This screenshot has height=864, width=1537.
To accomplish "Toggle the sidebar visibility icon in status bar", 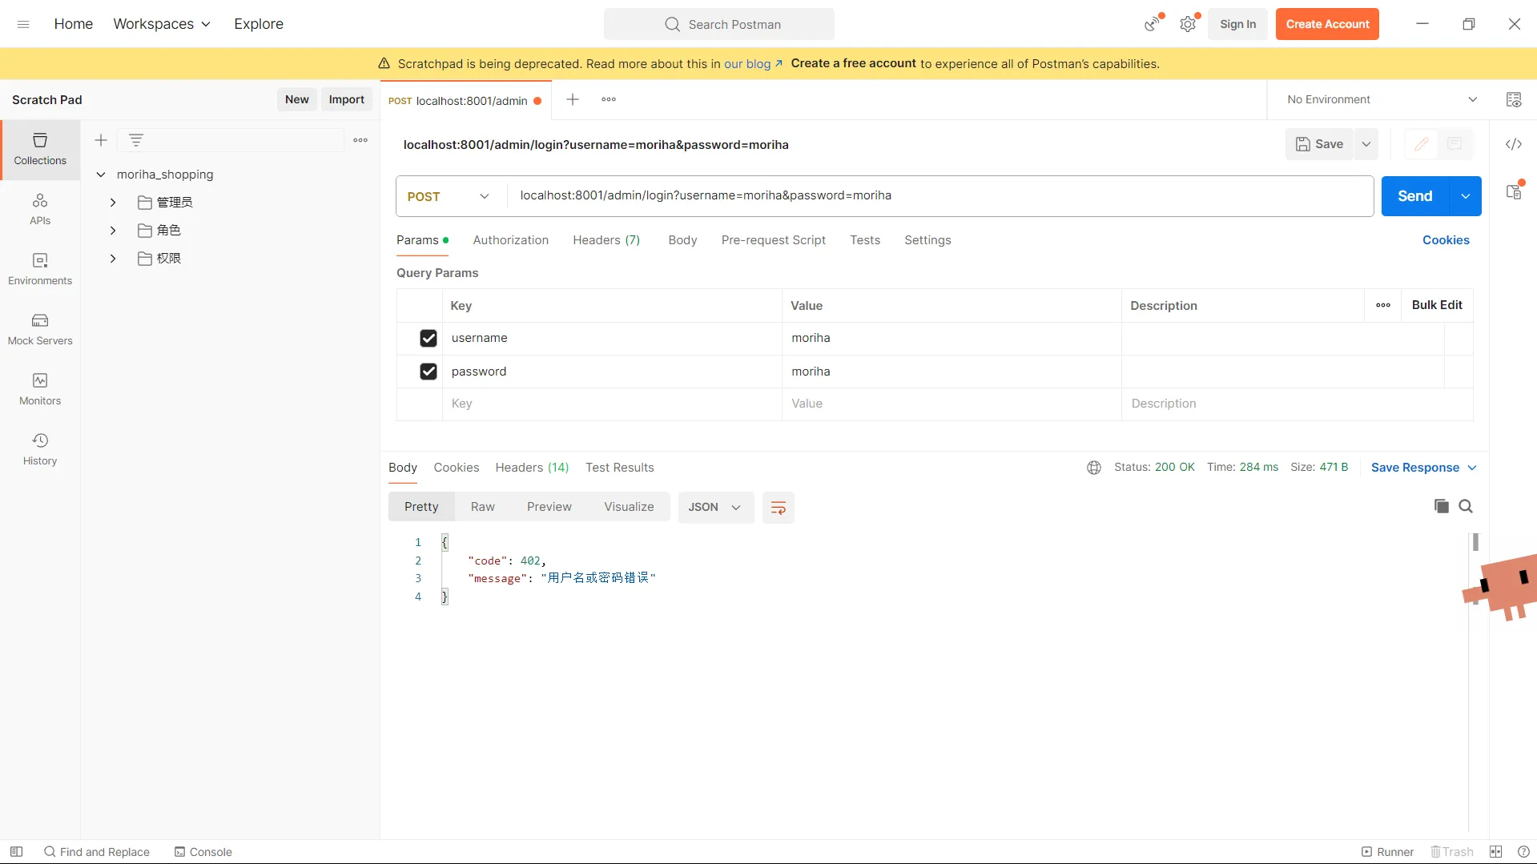I will coord(16,852).
